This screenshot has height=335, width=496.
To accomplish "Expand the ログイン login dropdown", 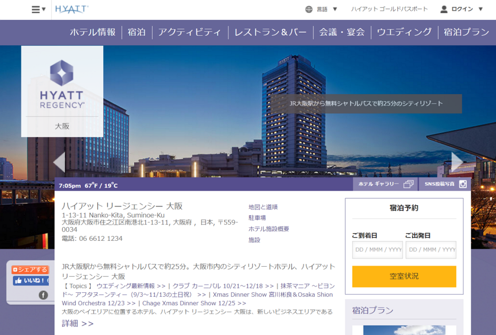I will coord(461,9).
